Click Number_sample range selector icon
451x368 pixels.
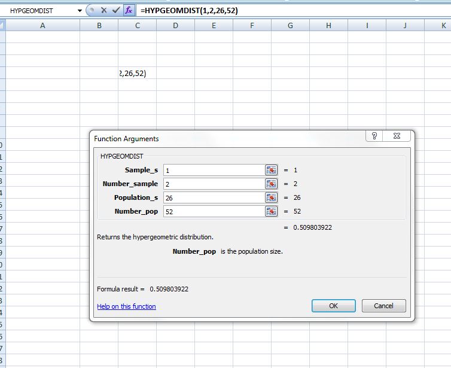[x=272, y=184]
